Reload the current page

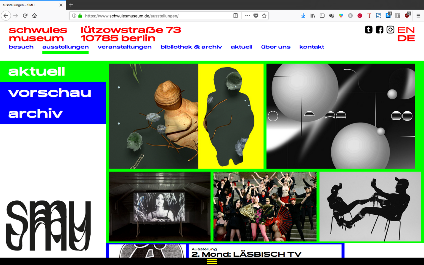point(25,16)
